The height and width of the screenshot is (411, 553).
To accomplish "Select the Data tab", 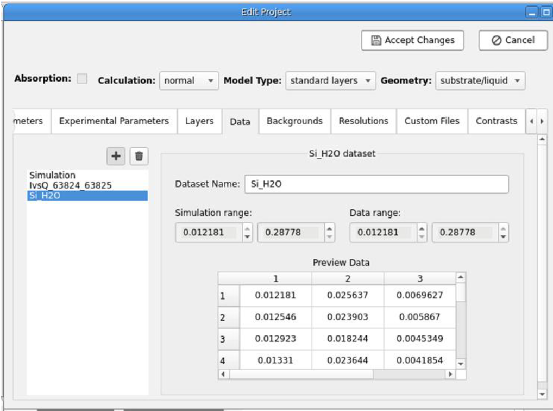I will coord(240,121).
